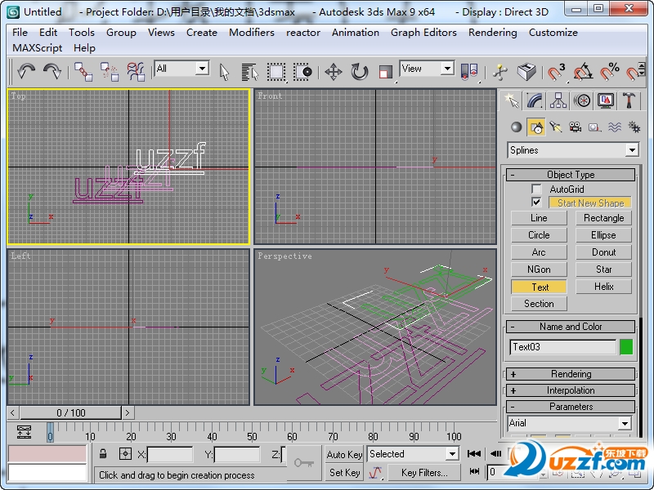This screenshot has width=654, height=490.
Task: Uncheck Start New Shape
Action: click(x=536, y=203)
